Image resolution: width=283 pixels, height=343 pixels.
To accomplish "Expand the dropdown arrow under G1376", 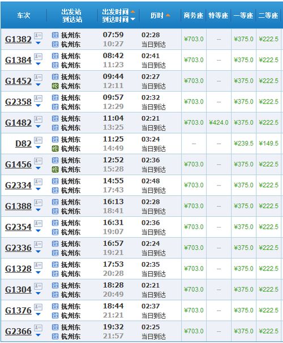I will click(38, 314).
